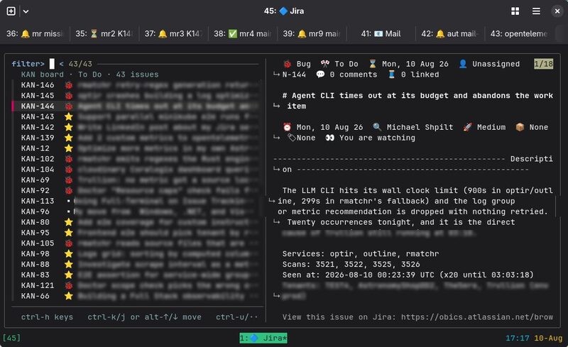This screenshot has height=347, width=568.
Task: Click the 17:17 clock in status bar
Action: click(x=518, y=338)
